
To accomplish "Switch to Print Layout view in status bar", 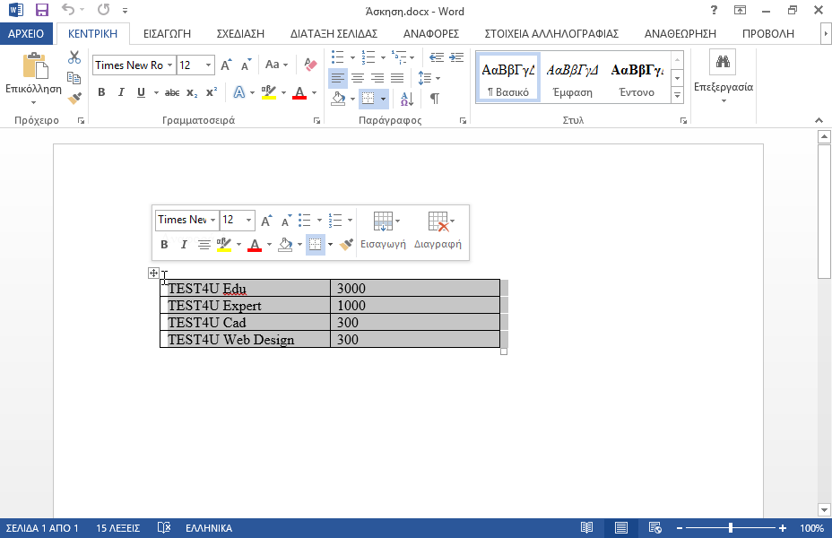I will click(620, 528).
